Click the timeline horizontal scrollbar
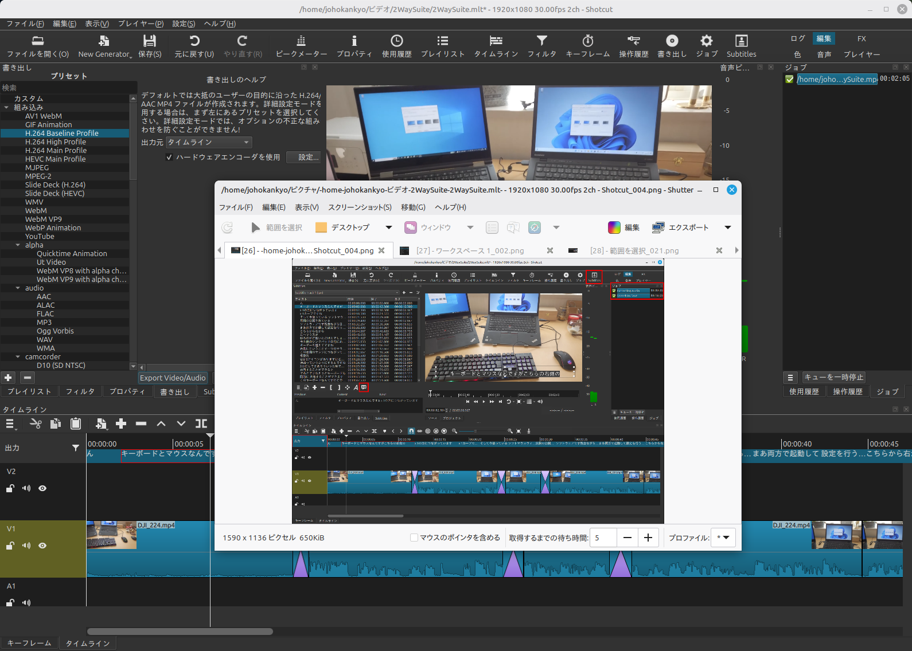912x651 pixels. pos(180,632)
